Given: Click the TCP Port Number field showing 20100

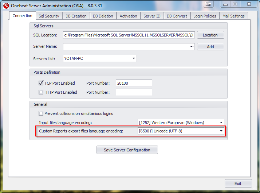Looking at the screenshot, I should pyautogui.click(x=134, y=83).
